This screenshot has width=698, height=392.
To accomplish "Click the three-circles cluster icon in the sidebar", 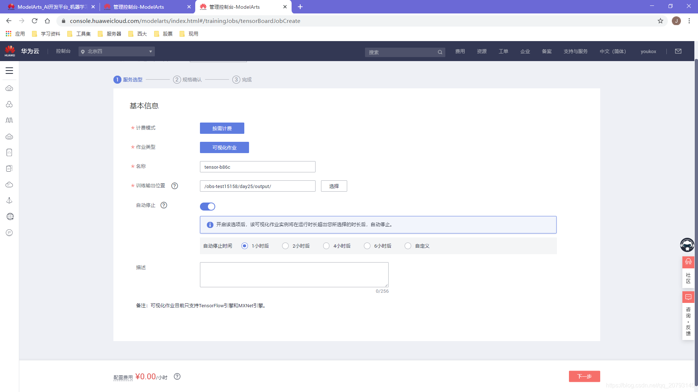I will coord(9,104).
